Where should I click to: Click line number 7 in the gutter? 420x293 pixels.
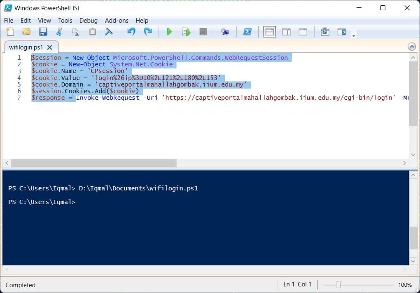19,98
